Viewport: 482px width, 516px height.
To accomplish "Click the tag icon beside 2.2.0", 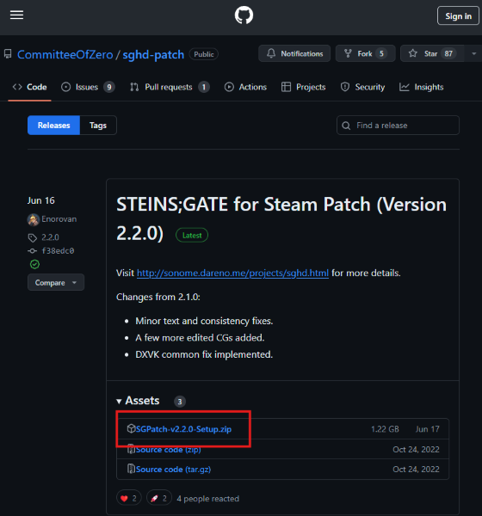I will [33, 237].
